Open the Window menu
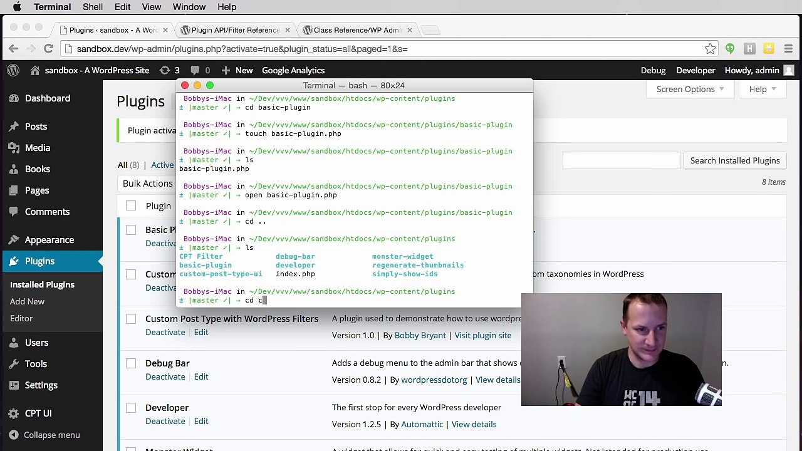The height and width of the screenshot is (451, 802). pos(189,7)
